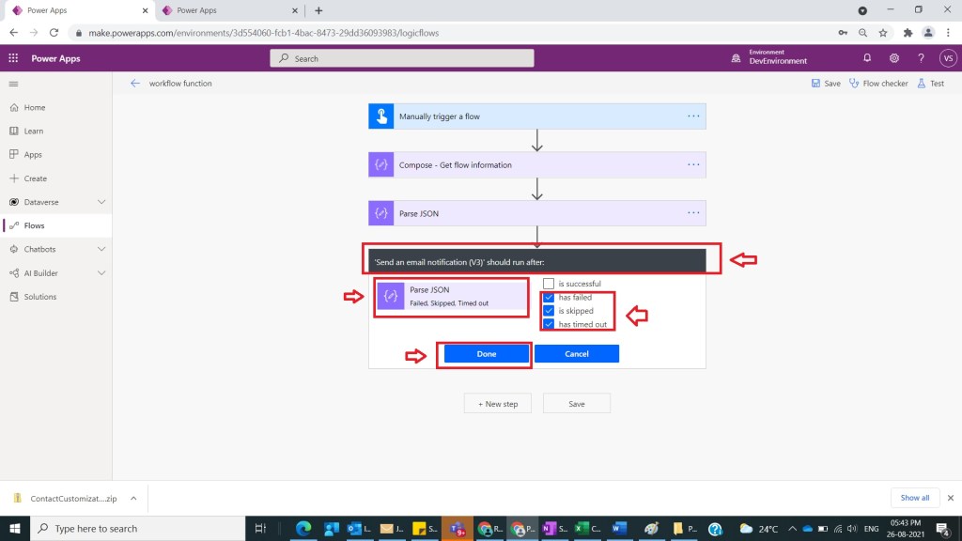Click the back arrow beside workflow function
The image size is (962, 541).
coord(135,84)
